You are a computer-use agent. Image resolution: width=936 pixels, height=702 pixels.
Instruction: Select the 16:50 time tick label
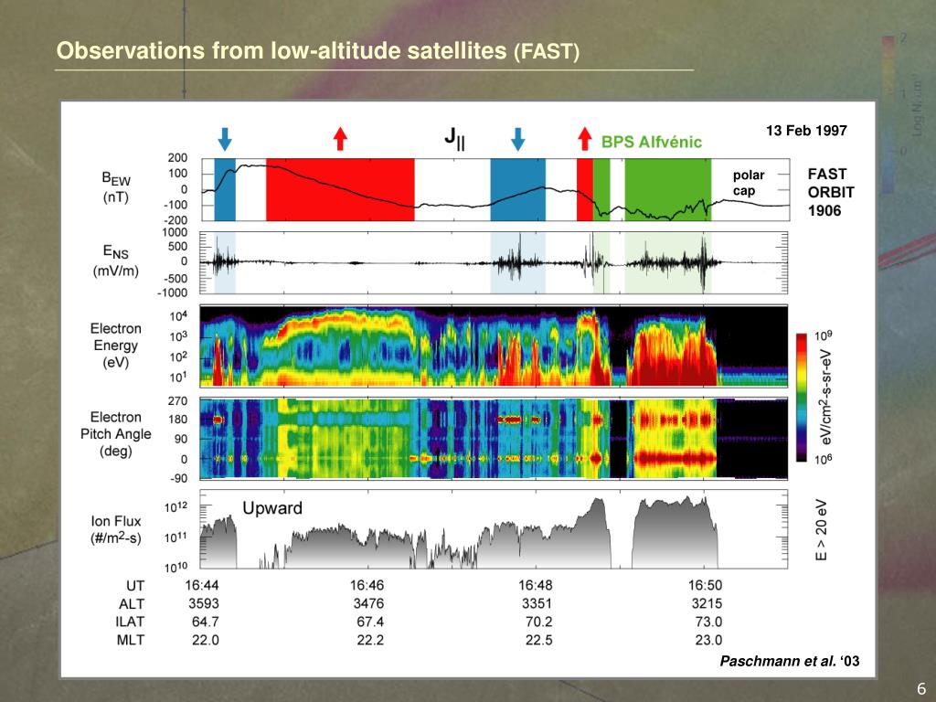click(705, 585)
